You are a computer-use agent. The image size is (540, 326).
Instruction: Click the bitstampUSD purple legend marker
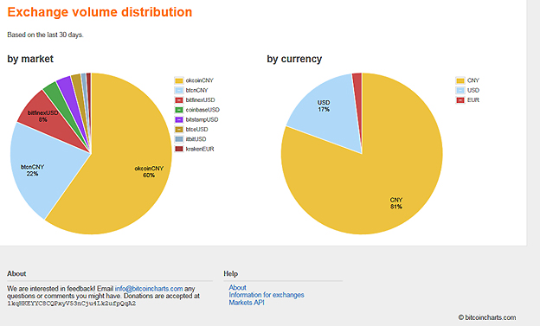179,120
